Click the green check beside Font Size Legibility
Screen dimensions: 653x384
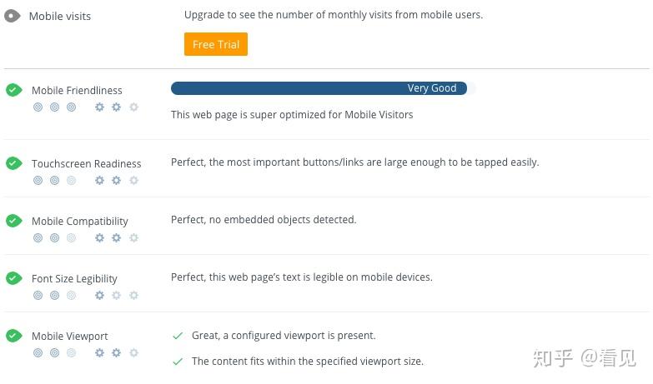(13, 278)
